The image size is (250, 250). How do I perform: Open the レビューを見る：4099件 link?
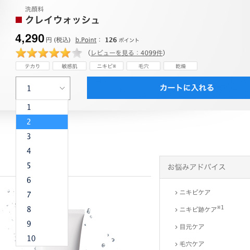point(127,53)
